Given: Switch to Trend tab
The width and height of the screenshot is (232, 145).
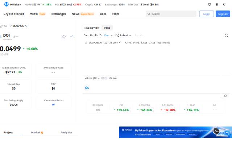Looking at the screenshot, I should (x=107, y=28).
